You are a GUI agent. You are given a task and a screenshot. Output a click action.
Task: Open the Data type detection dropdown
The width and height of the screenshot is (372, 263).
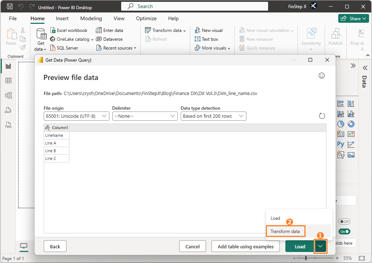[213, 116]
